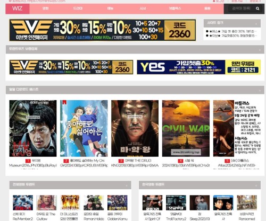Open the blue-framed two-faces thumbnail after Sleep
The width and height of the screenshot is (266, 221).
coord(223,202)
